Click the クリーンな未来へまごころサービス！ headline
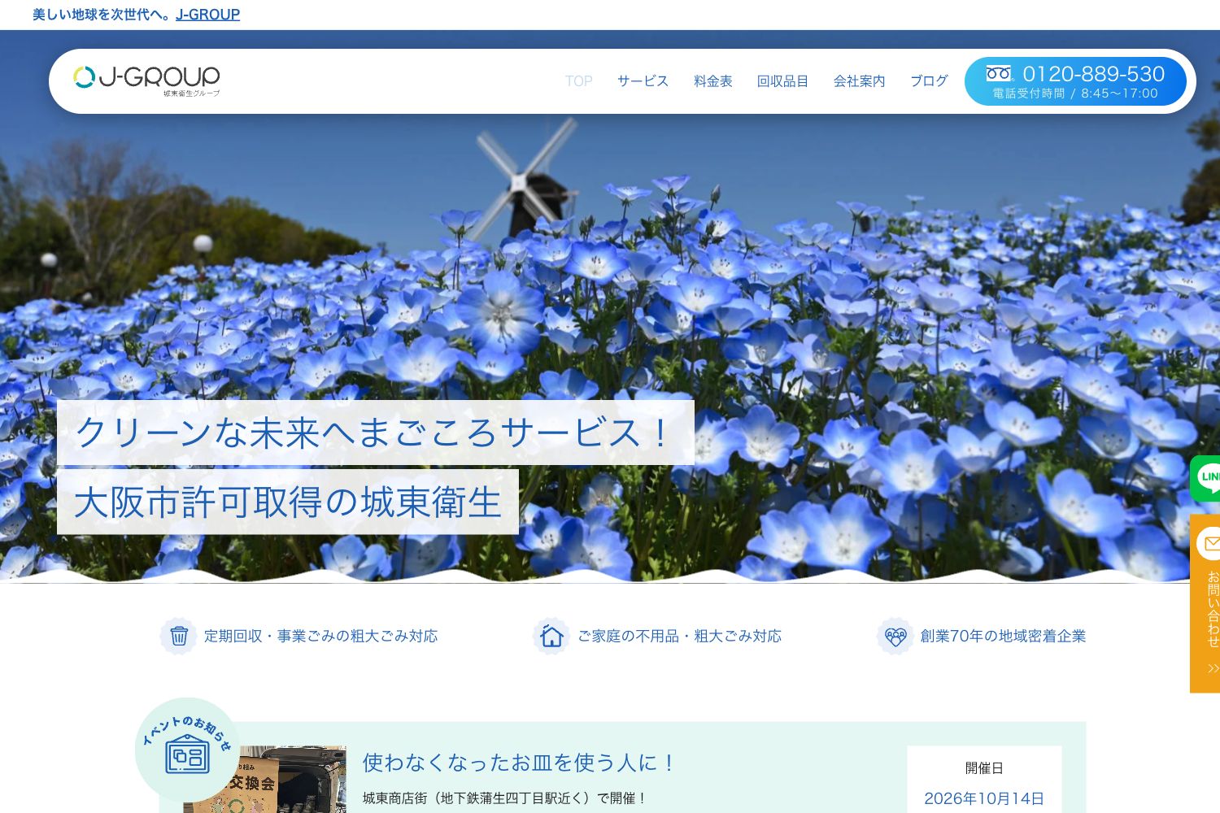The image size is (1220, 813). click(x=376, y=433)
